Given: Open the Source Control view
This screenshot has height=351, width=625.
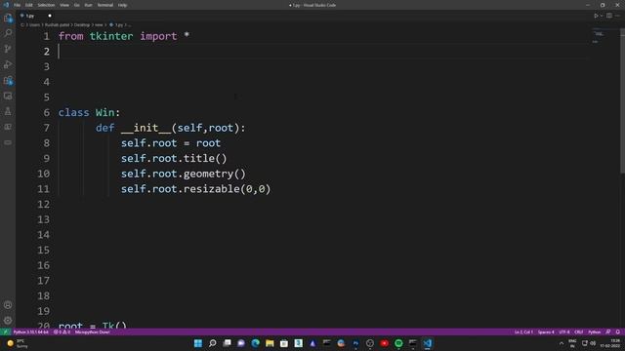Looking at the screenshot, I should click(x=8, y=49).
